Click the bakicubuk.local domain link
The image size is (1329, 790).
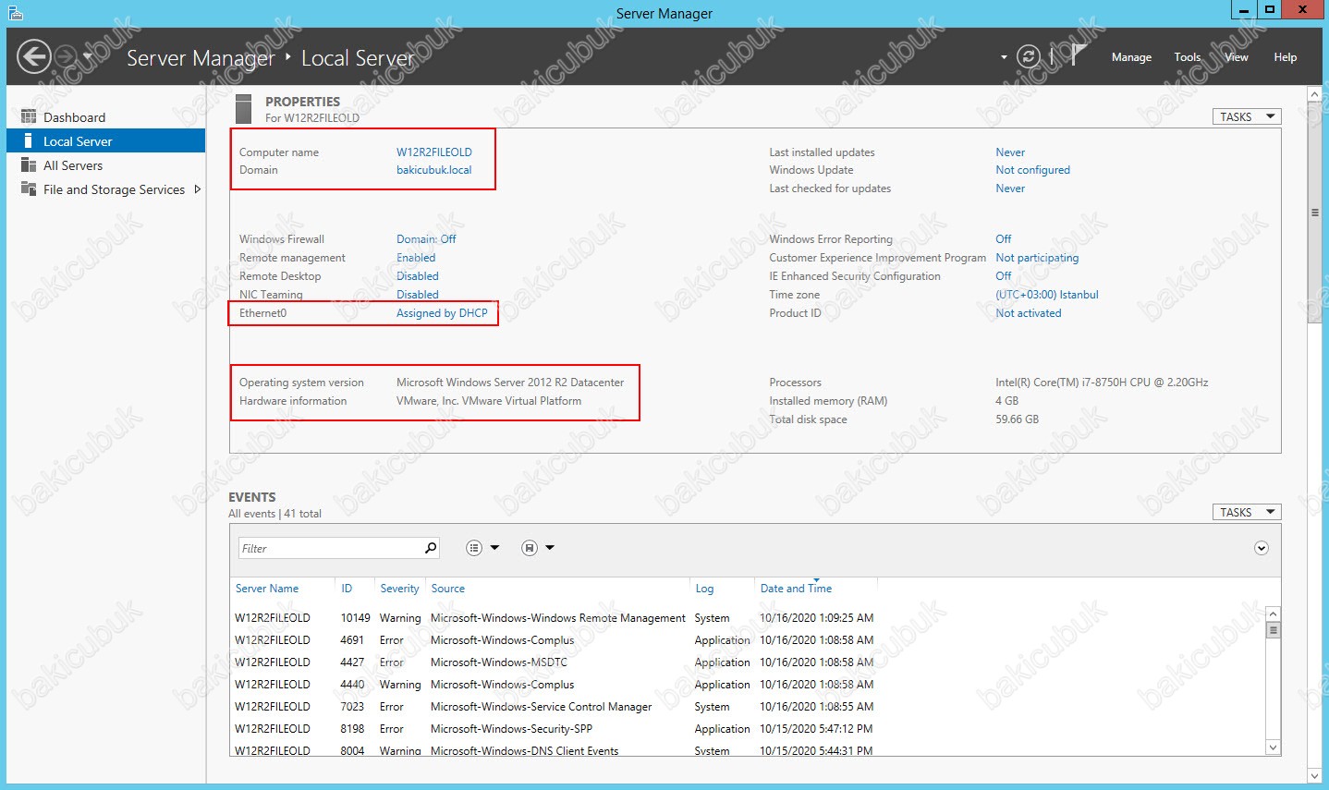(x=433, y=170)
